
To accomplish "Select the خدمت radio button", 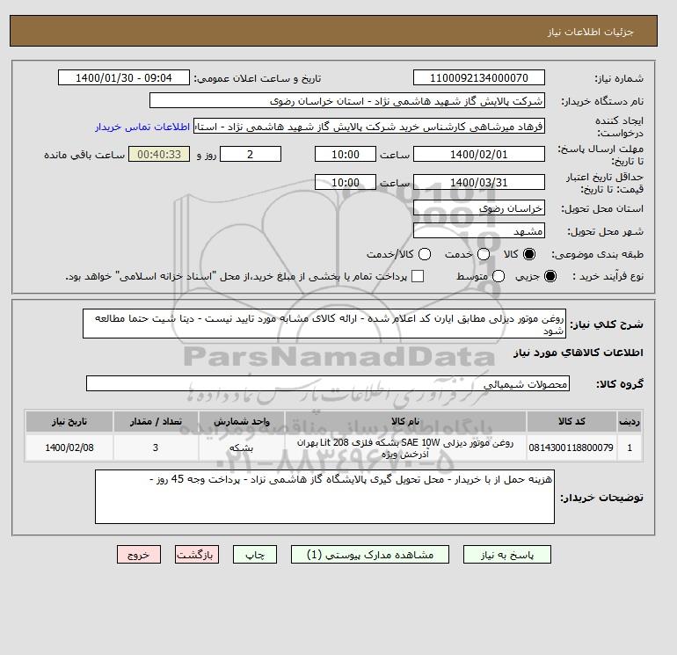I will (x=484, y=254).
